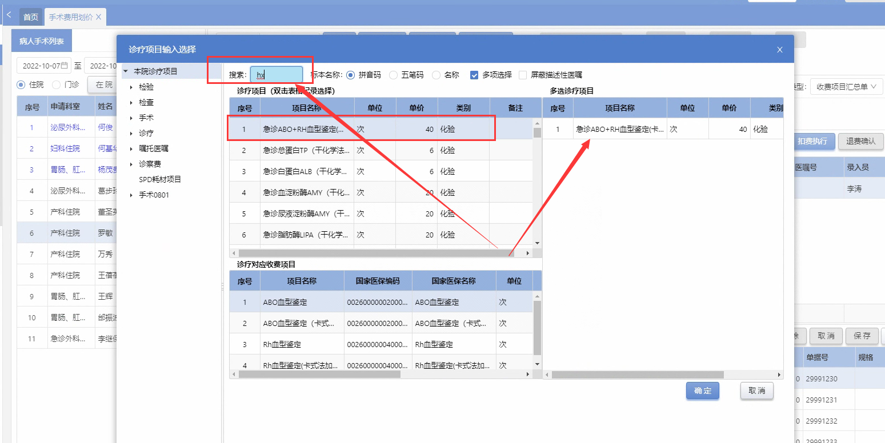Viewport: 885px width, 443px height.
Task: Expand the 检查 tree node
Action: tap(131, 103)
